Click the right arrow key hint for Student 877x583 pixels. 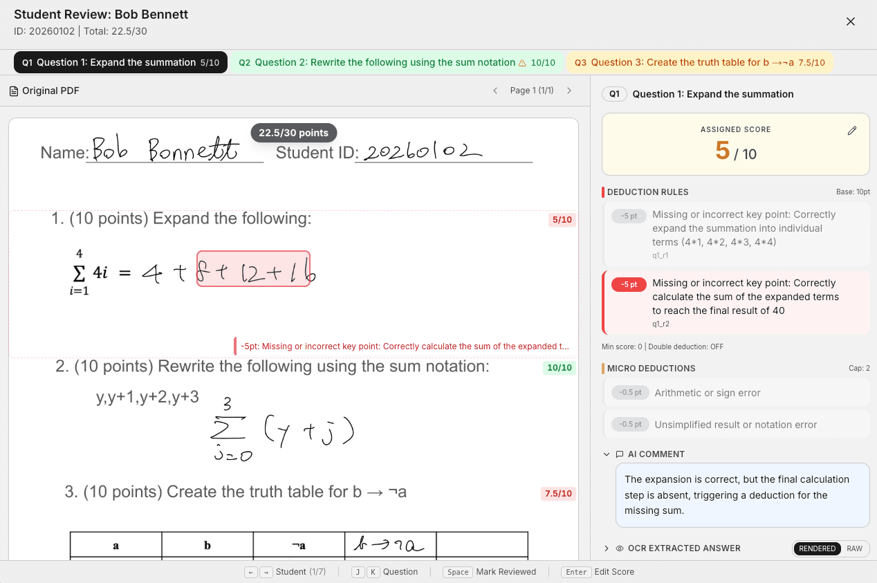click(x=265, y=572)
